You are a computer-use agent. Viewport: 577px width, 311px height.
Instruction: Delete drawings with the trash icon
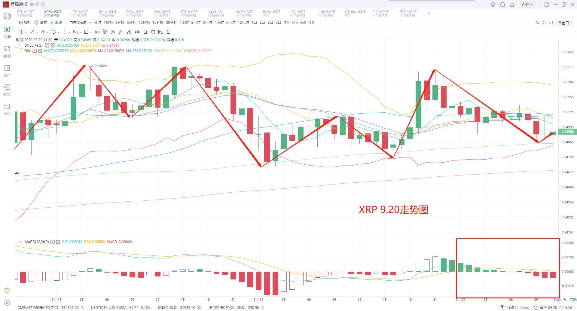[x=169, y=32]
